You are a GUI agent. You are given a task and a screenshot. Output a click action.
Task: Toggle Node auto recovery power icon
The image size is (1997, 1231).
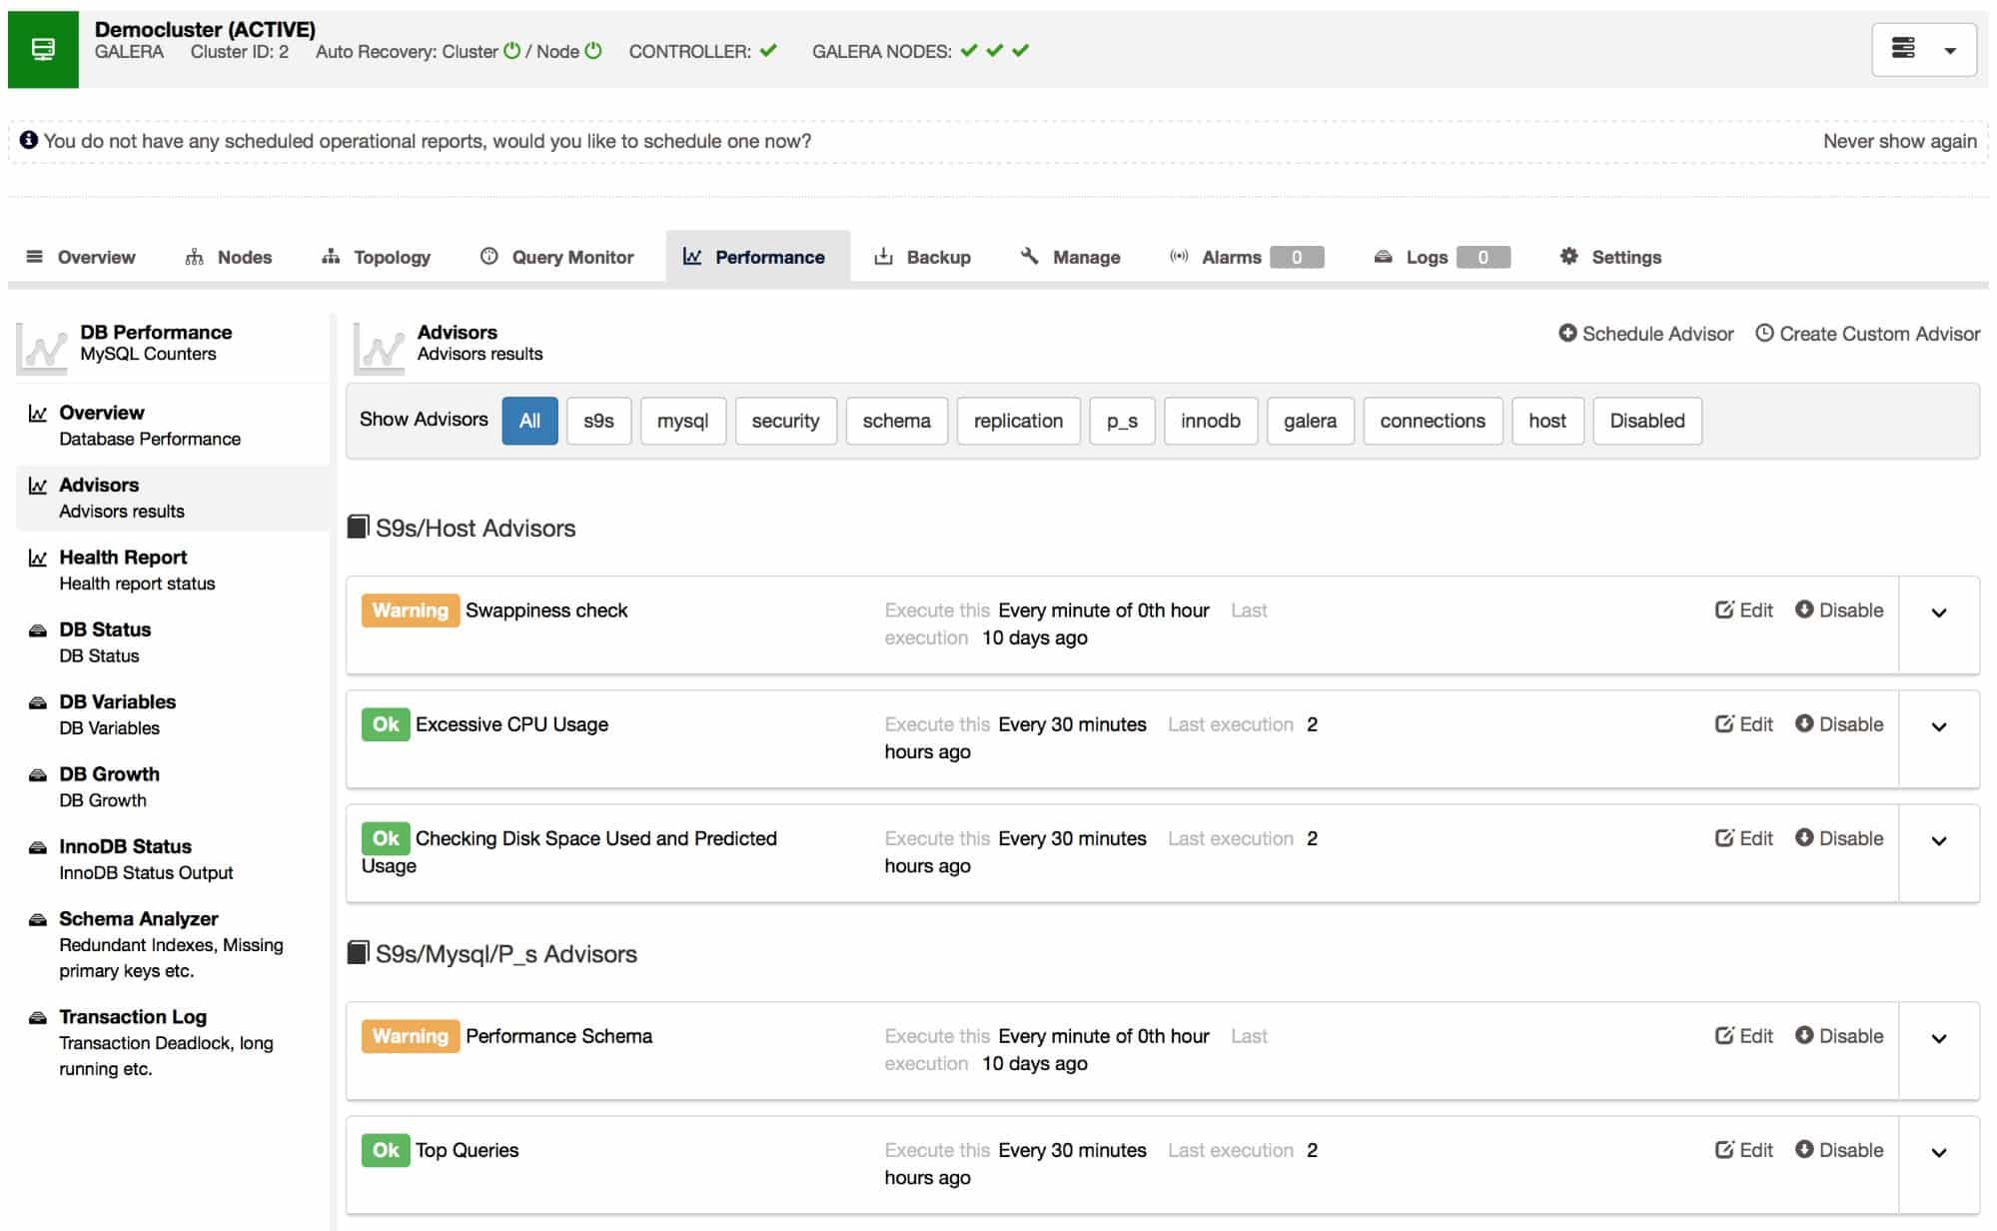[x=593, y=51]
